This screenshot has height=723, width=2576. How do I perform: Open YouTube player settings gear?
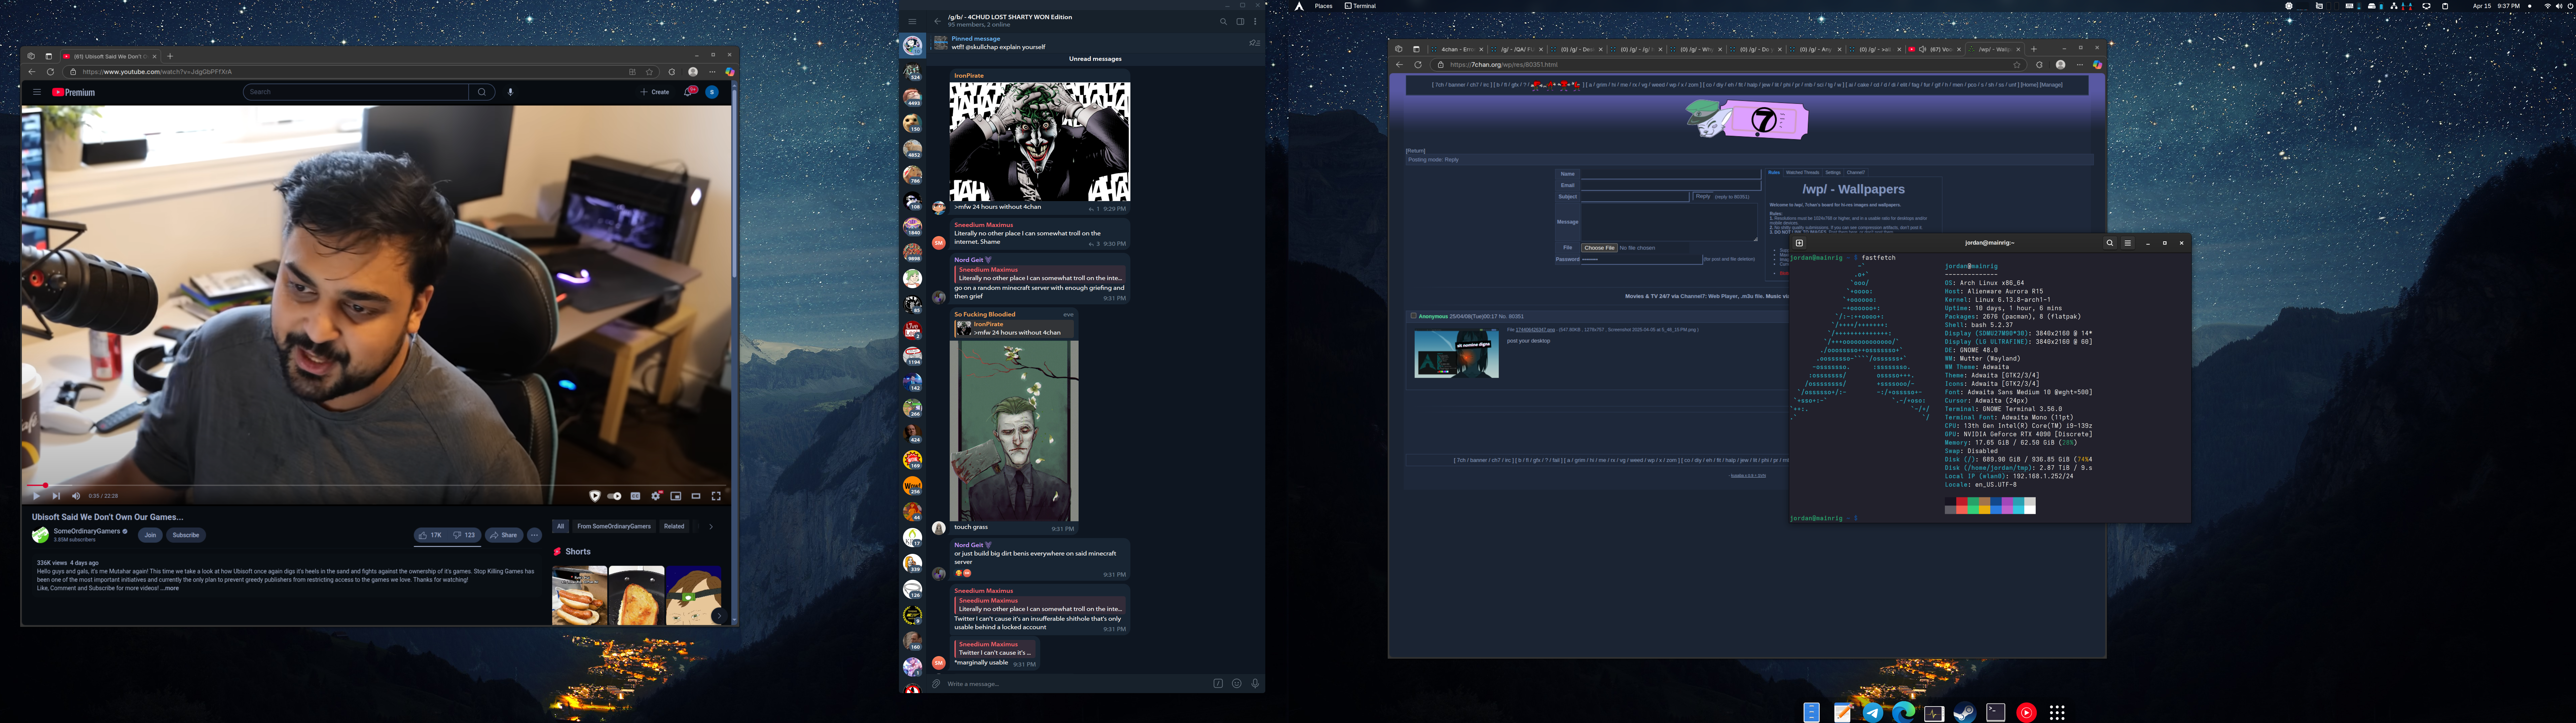pyautogui.click(x=656, y=496)
